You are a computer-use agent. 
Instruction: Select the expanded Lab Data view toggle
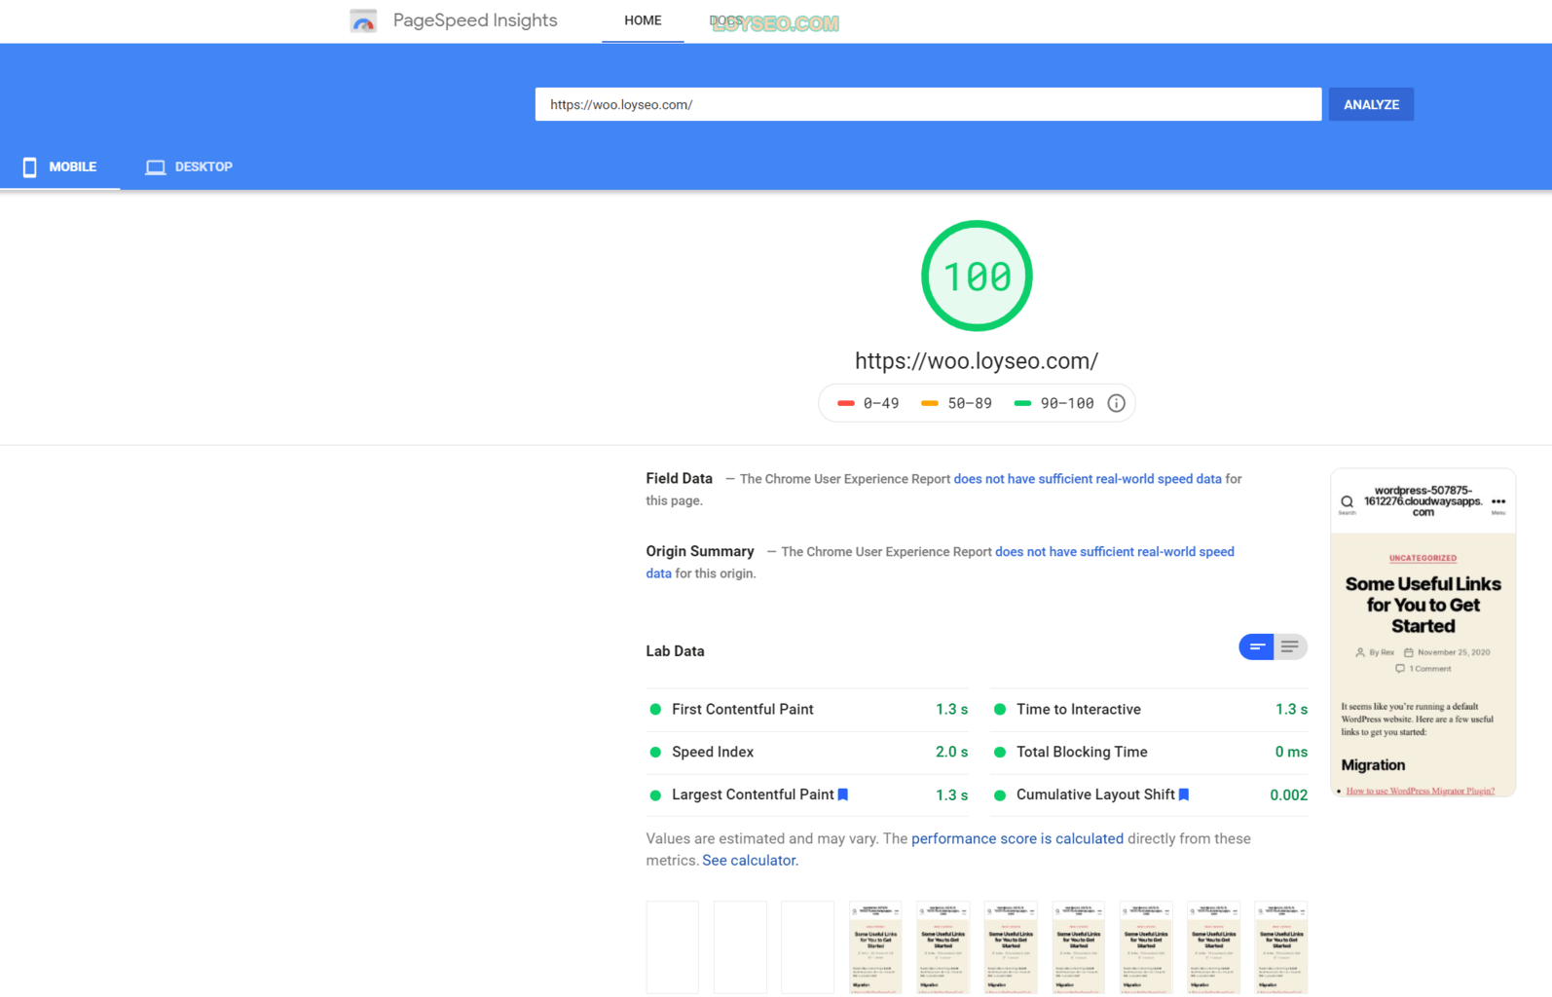[1290, 646]
